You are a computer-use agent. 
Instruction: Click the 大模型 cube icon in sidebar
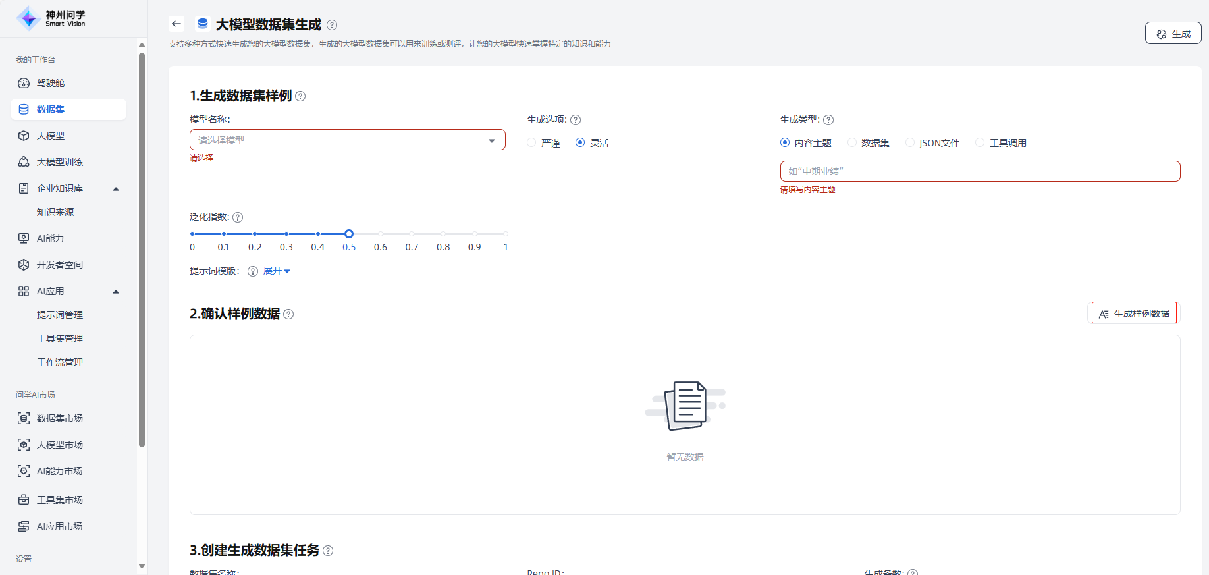pos(24,136)
